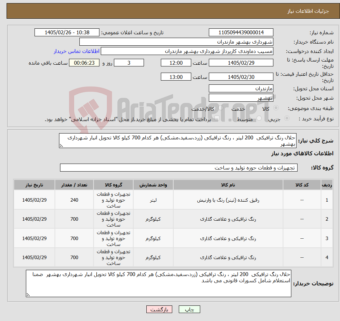Click the price validity time 13:00 field
Screen dimensions: 340x321
pyautogui.click(x=176, y=77)
